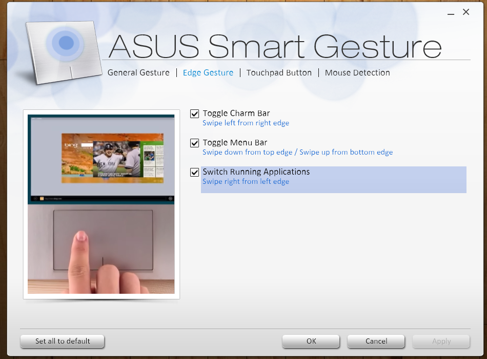Close the ASUS Smart Gesture window
The image size is (487, 359).
click(466, 12)
